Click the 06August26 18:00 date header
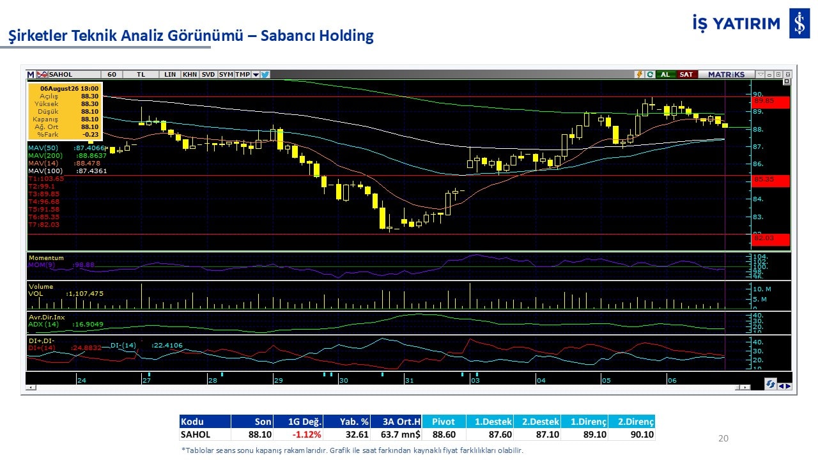818x460 pixels. (x=69, y=88)
